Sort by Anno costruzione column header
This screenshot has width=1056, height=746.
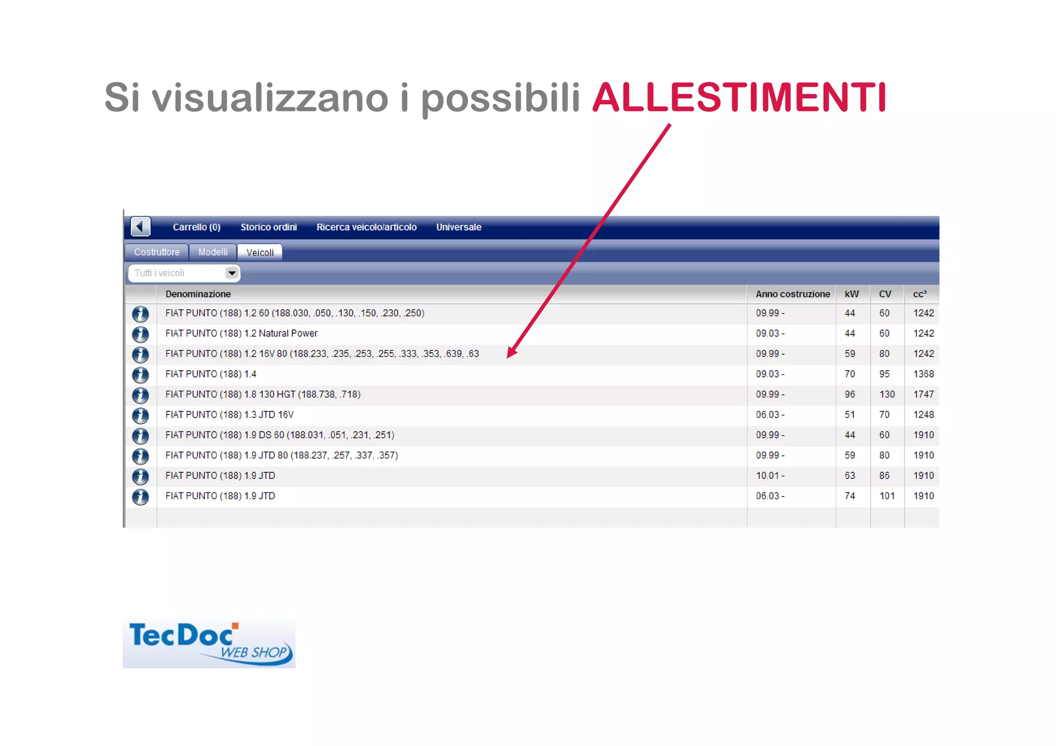793,294
